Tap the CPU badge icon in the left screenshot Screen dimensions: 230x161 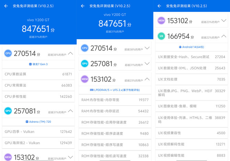pos(8,53)
